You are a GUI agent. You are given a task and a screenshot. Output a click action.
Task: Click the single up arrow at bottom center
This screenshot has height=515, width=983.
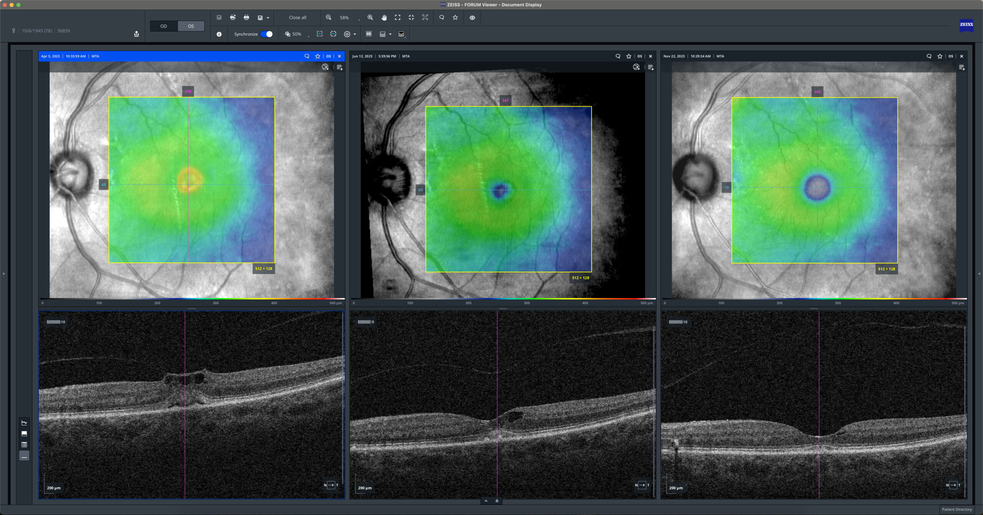(486, 500)
